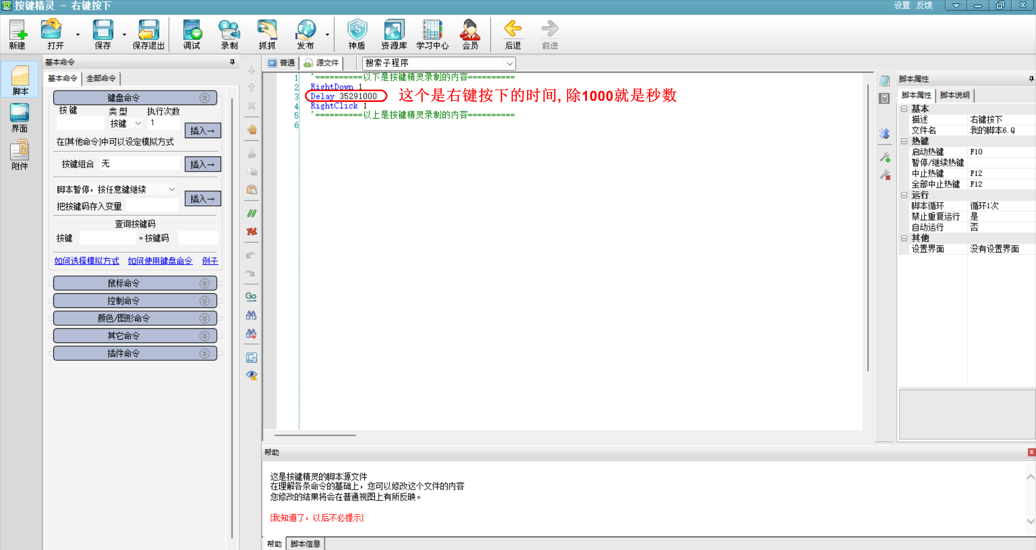Collapse the 基本 property group
The height and width of the screenshot is (550, 1036).
pos(904,109)
